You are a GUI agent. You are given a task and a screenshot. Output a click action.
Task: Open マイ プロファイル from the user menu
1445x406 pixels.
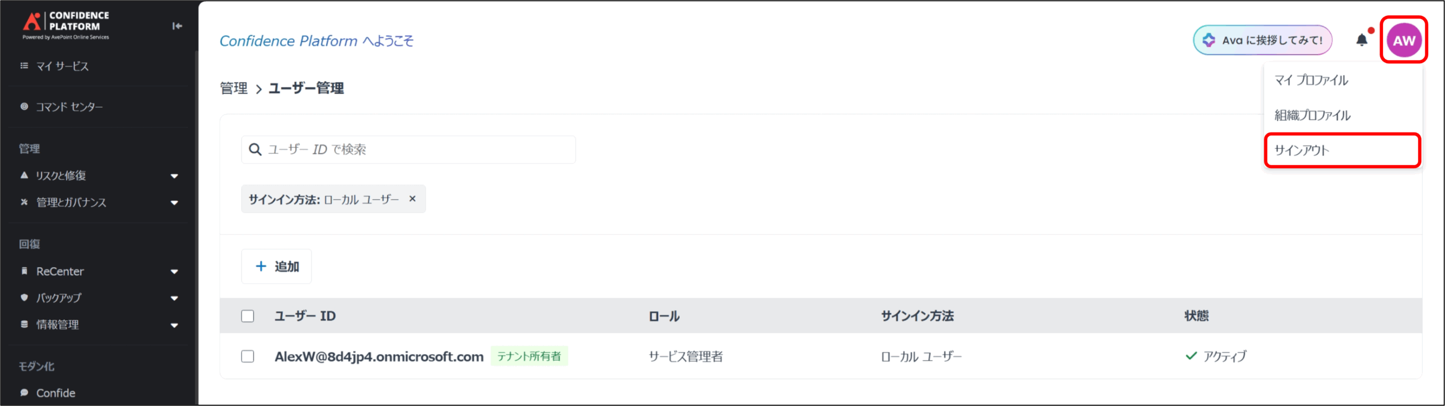[1311, 80]
